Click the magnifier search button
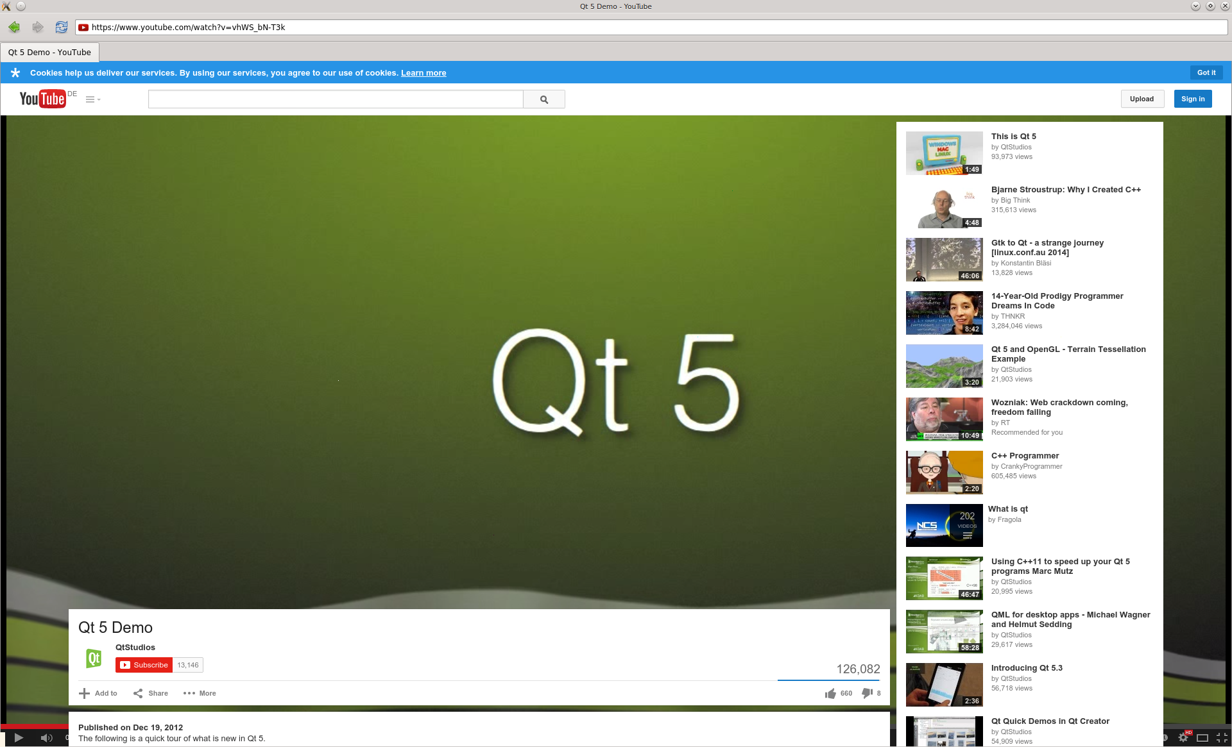 [544, 99]
